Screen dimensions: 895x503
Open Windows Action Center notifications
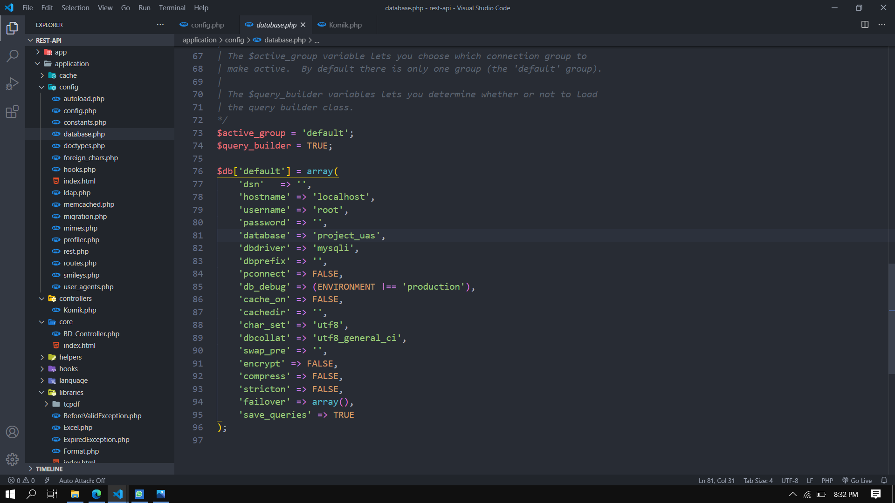pyautogui.click(x=876, y=494)
